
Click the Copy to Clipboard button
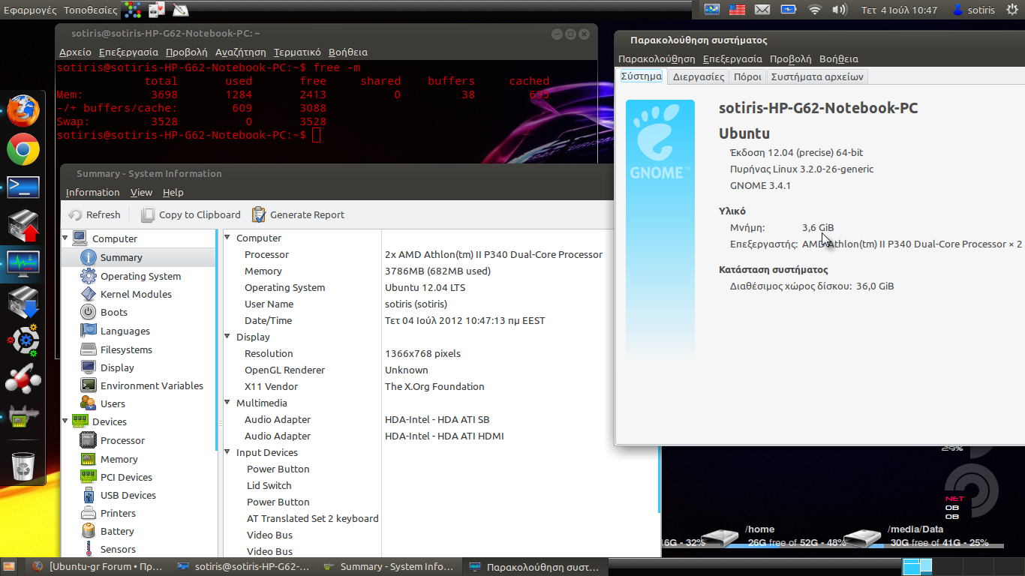coord(191,214)
